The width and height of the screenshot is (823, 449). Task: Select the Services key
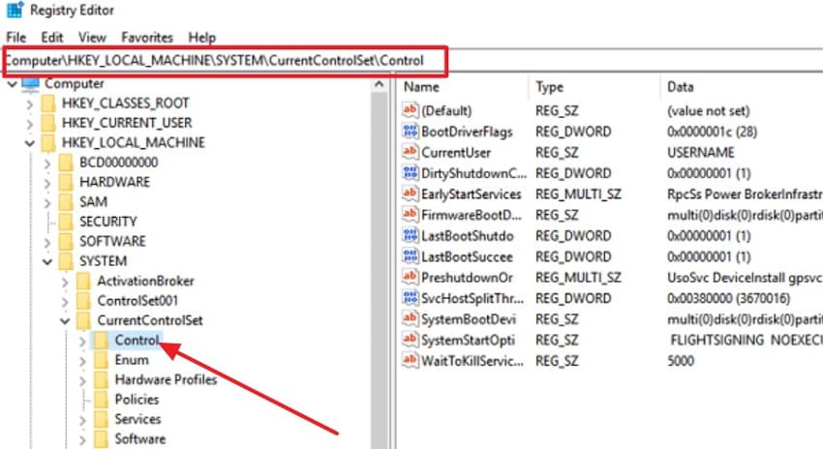point(138,420)
